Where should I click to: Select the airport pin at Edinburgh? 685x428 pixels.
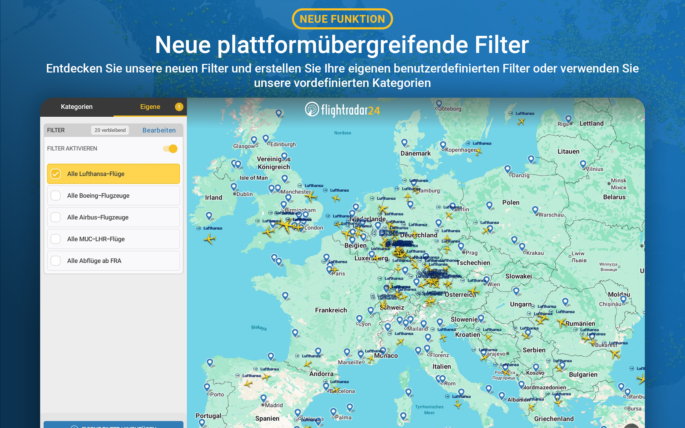[x=265, y=139]
